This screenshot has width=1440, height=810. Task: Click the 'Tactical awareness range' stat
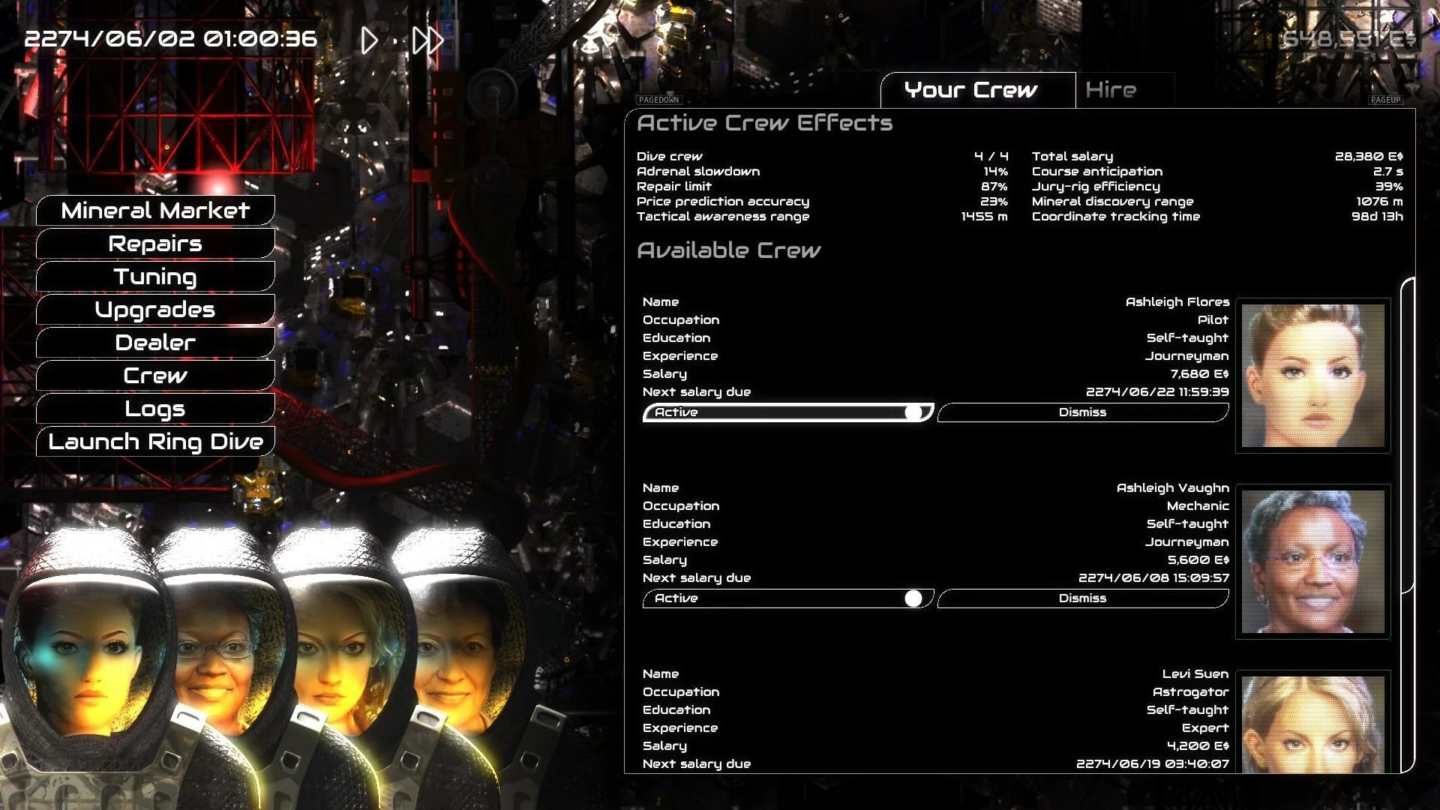(x=822, y=217)
